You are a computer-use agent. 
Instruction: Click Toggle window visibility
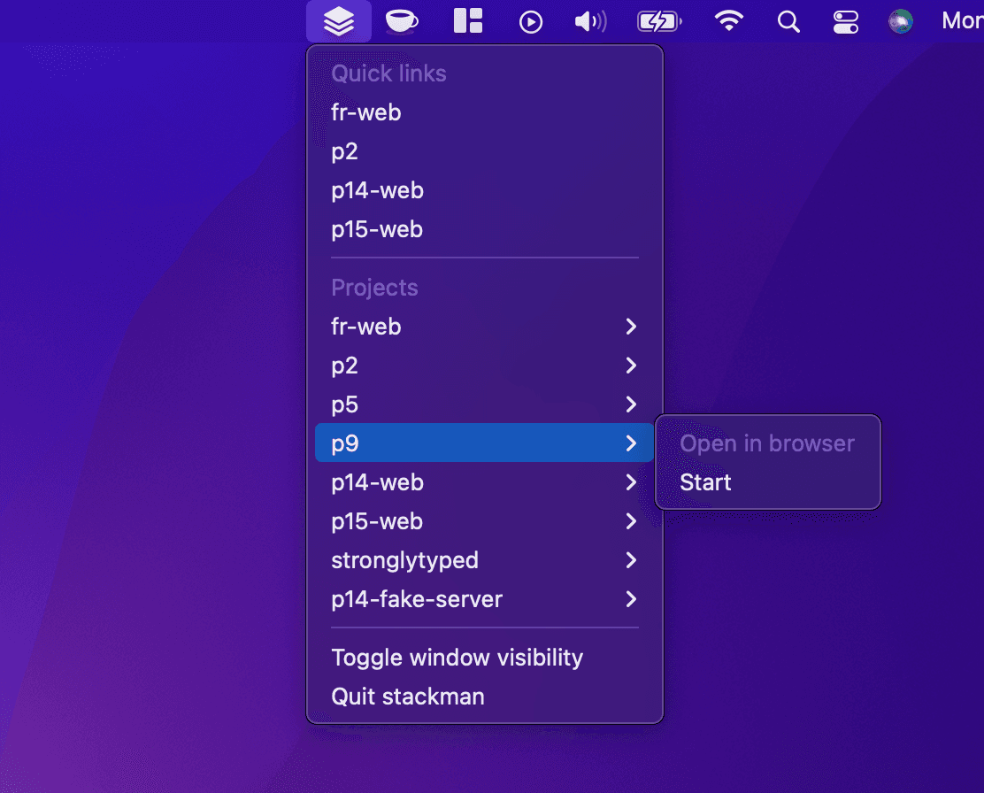(457, 658)
